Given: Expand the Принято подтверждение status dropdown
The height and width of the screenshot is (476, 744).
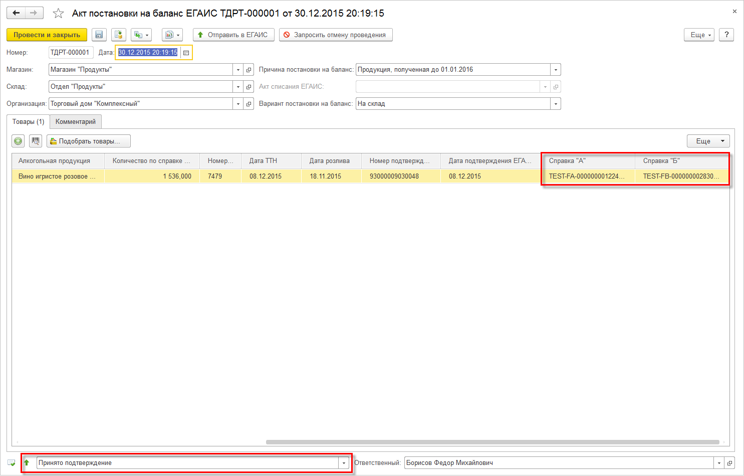Looking at the screenshot, I should tap(344, 463).
